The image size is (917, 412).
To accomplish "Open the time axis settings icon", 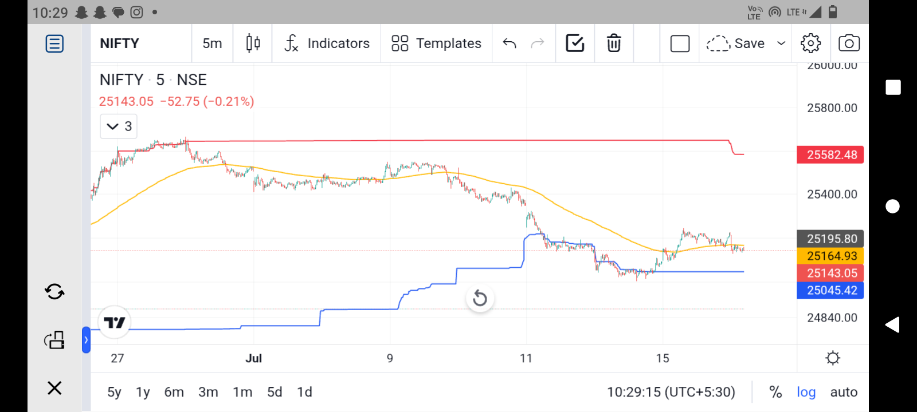I will pyautogui.click(x=833, y=358).
